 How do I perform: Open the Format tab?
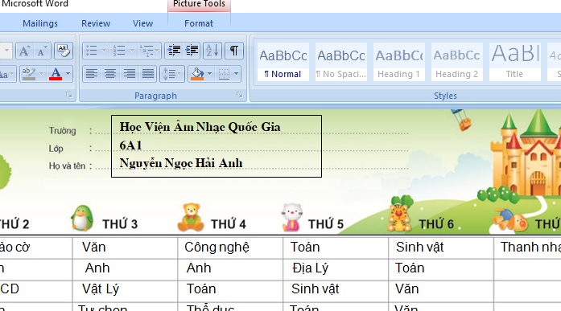click(199, 23)
